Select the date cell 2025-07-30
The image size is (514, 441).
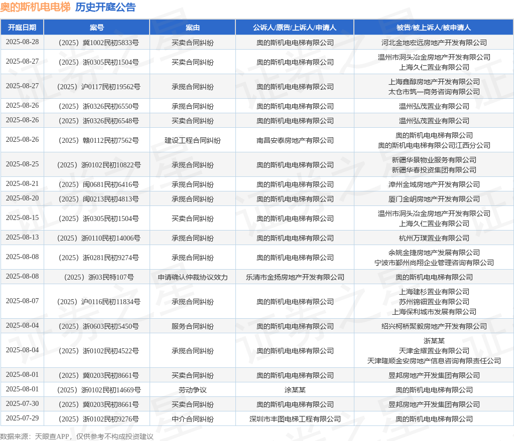[22, 404]
